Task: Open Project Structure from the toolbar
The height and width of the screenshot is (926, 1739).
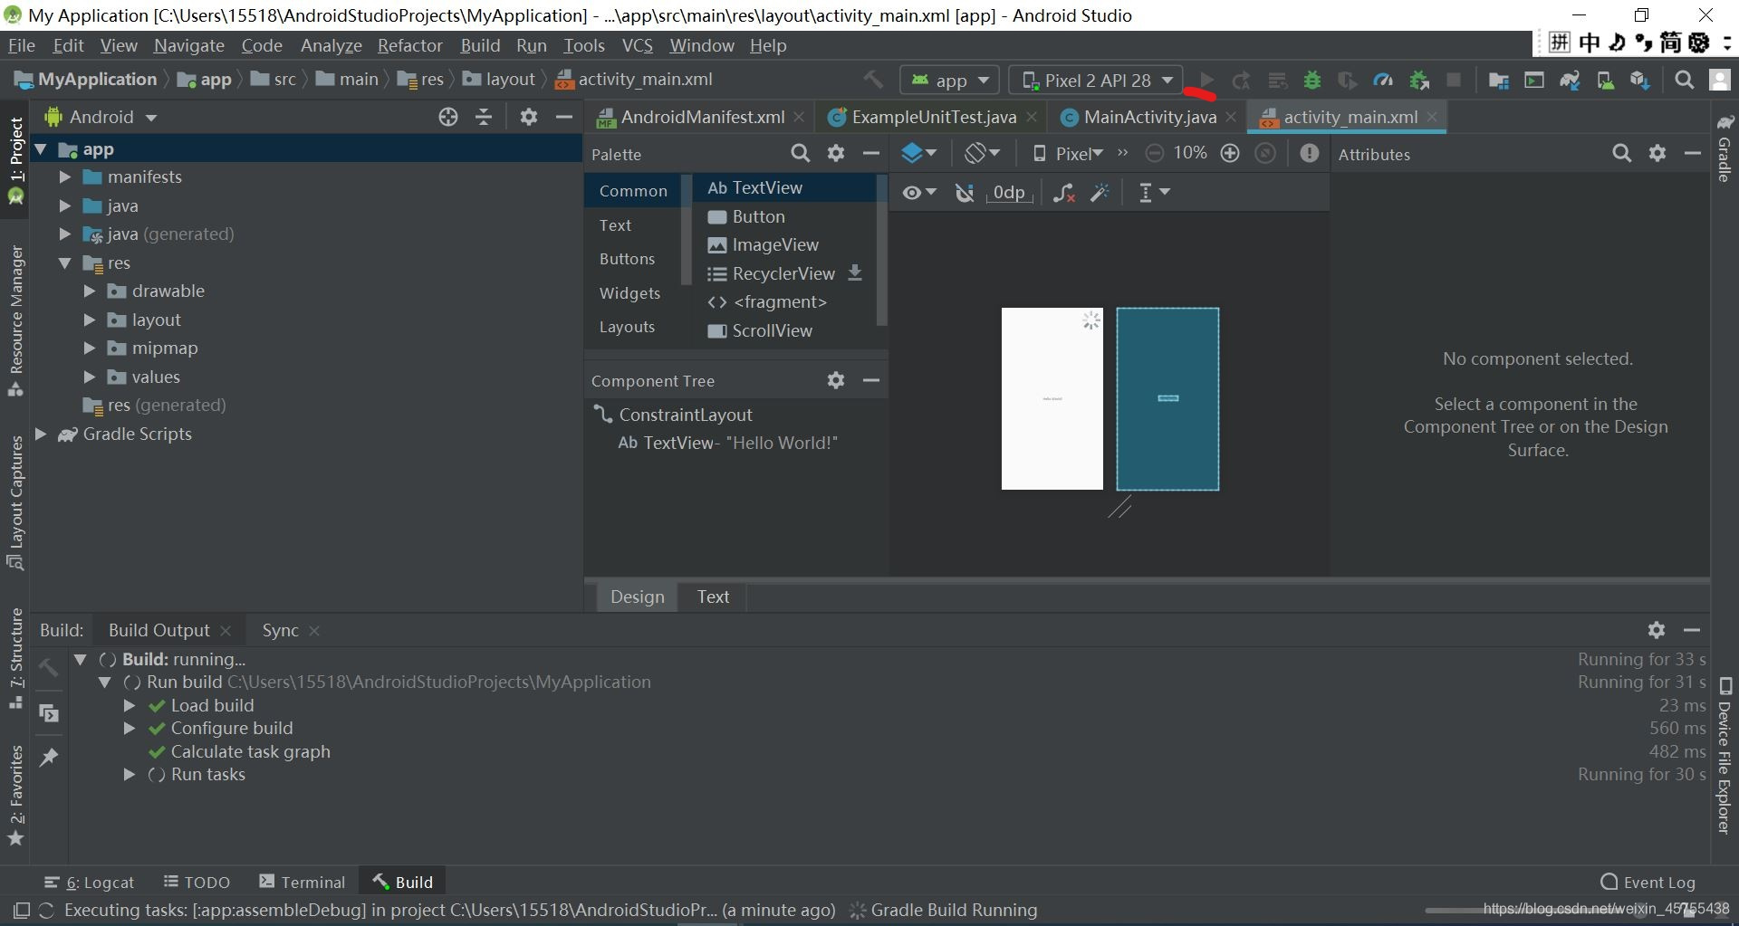Action: coord(1499,81)
